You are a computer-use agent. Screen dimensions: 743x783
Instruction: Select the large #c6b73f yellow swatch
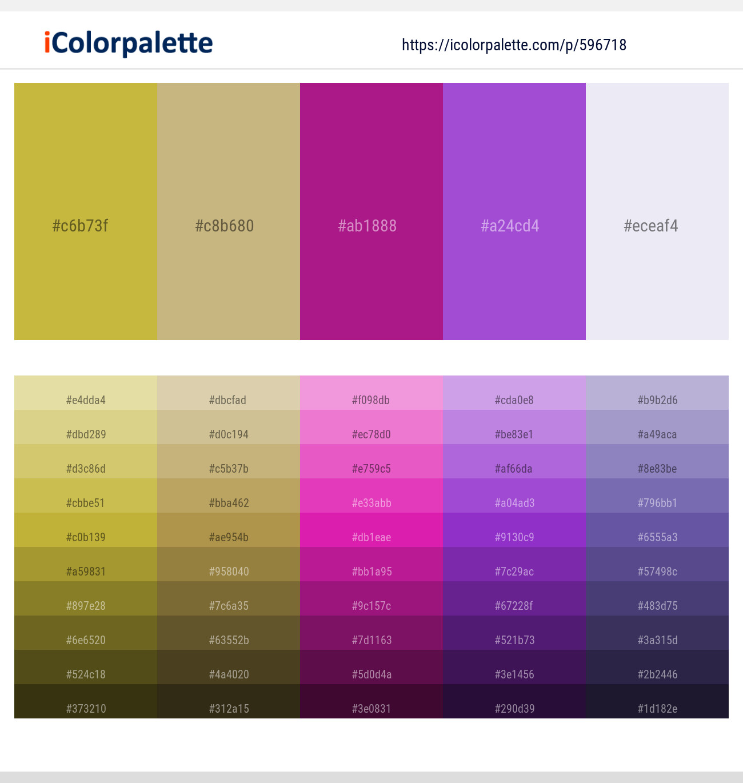[x=86, y=211]
